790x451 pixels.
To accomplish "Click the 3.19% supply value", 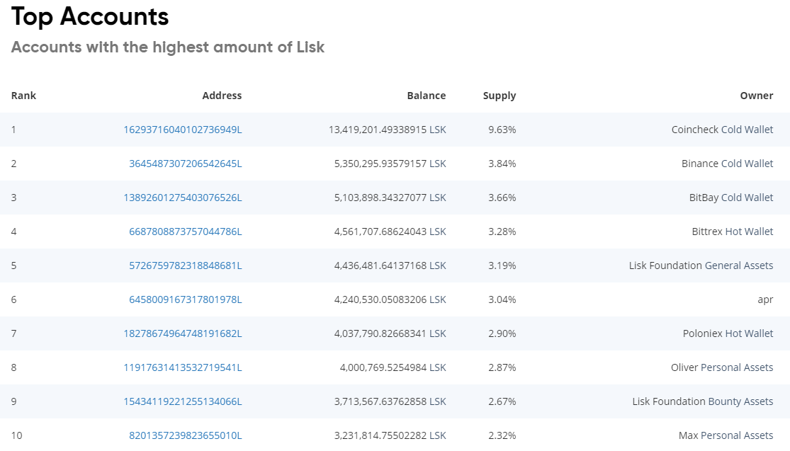I will (x=502, y=266).
